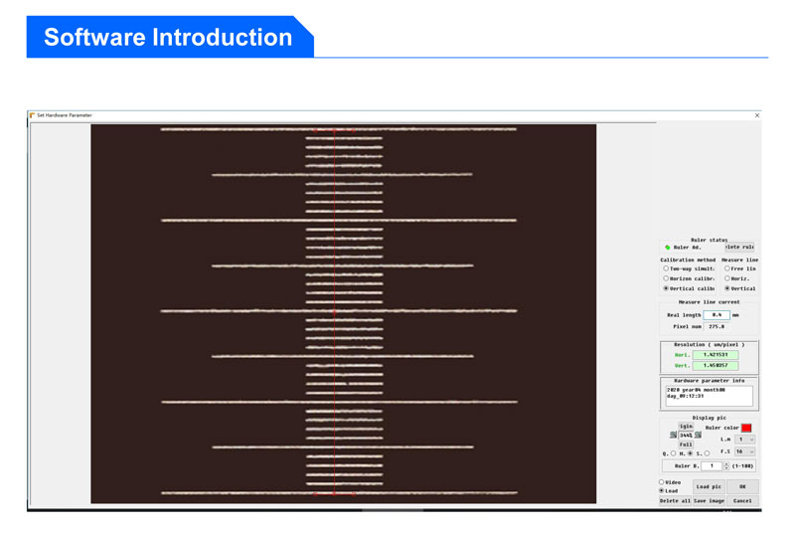Click the Ruler B. spinner arrows
This screenshot has height=533, width=795.
click(x=726, y=465)
